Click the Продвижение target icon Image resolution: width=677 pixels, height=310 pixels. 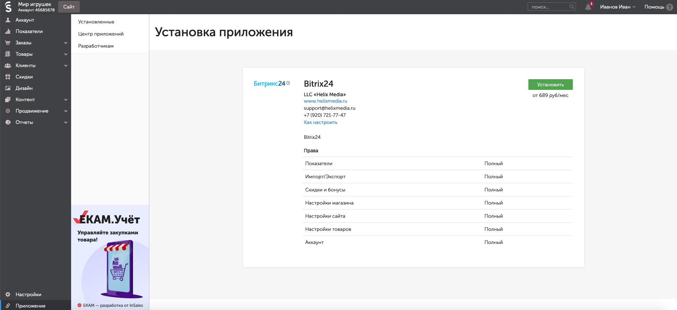coord(8,111)
